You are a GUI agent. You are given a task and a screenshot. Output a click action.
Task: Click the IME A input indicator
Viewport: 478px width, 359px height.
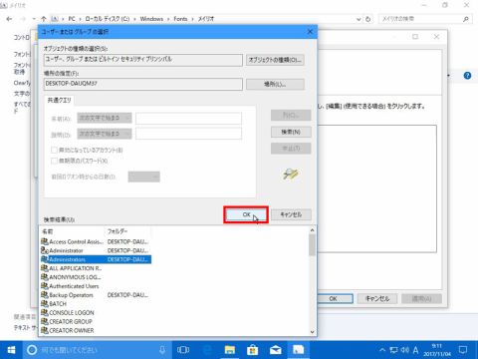[415, 350]
